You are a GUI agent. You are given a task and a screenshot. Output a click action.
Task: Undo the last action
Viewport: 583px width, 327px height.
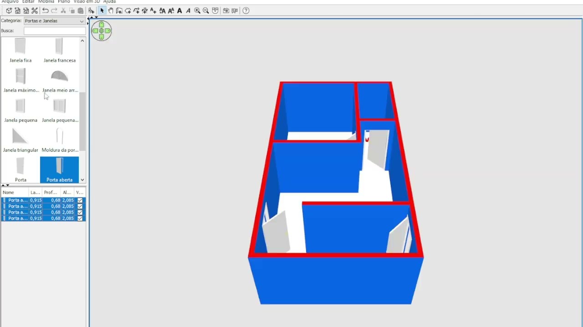pos(46,10)
